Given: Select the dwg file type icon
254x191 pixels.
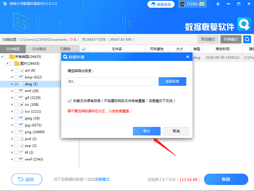Looking at the screenshot, I should tap(22, 84).
